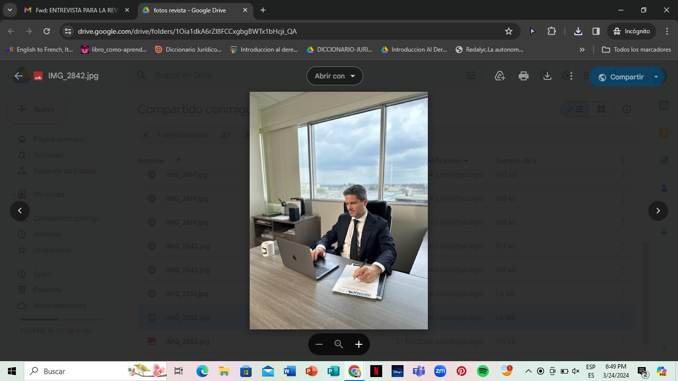Image resolution: width=678 pixels, height=381 pixels.
Task: Open the 'libro_como-aprend...' bookmark
Action: pos(114,50)
